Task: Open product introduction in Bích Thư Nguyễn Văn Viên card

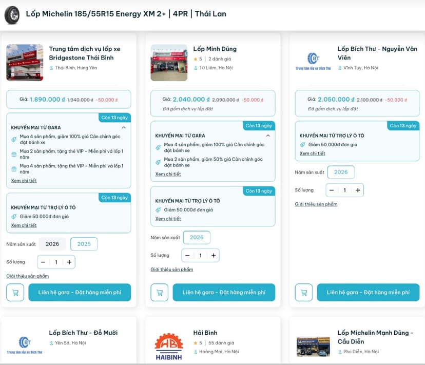Action: (x=316, y=204)
